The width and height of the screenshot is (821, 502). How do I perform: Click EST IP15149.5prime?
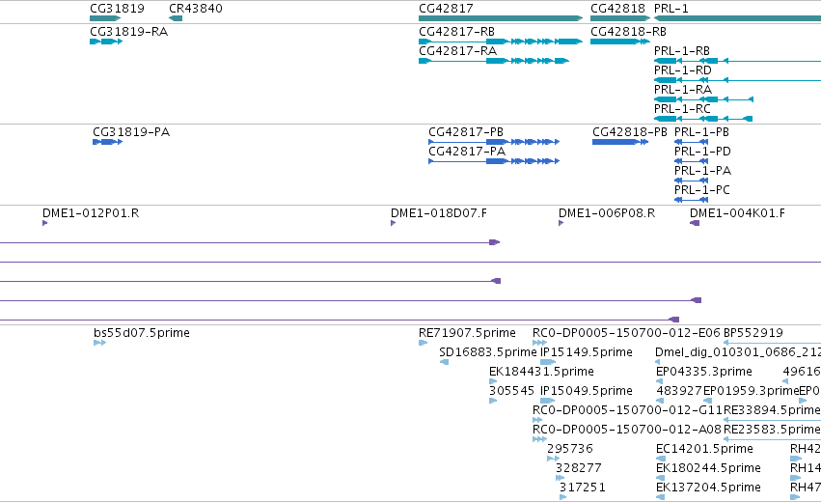coord(548,362)
